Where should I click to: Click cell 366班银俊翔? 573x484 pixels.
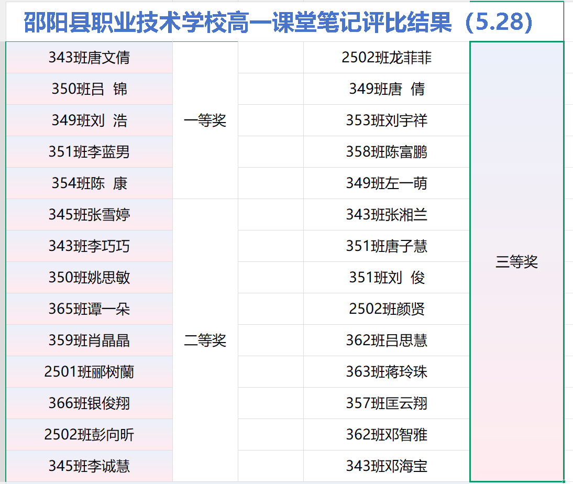tap(89, 403)
